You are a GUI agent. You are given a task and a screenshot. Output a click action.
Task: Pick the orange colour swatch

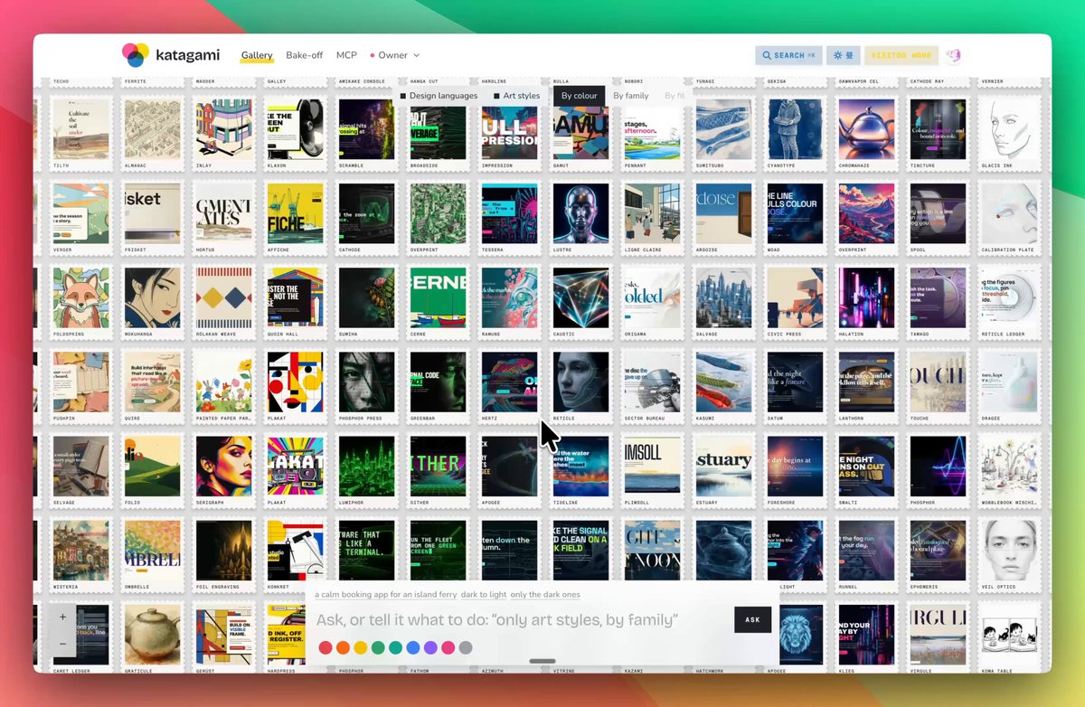point(343,647)
